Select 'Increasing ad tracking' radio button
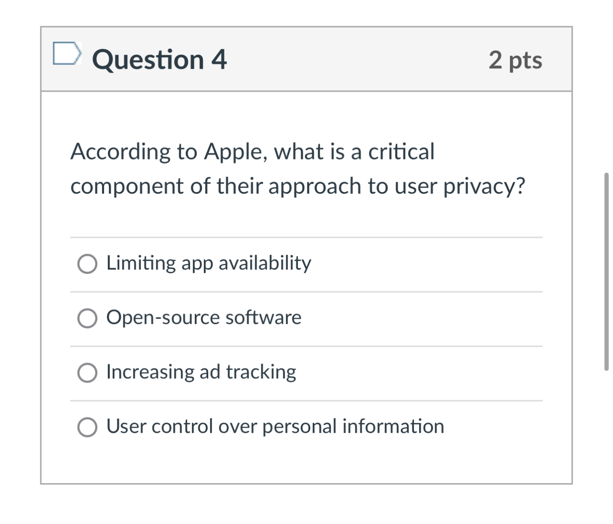 point(87,373)
